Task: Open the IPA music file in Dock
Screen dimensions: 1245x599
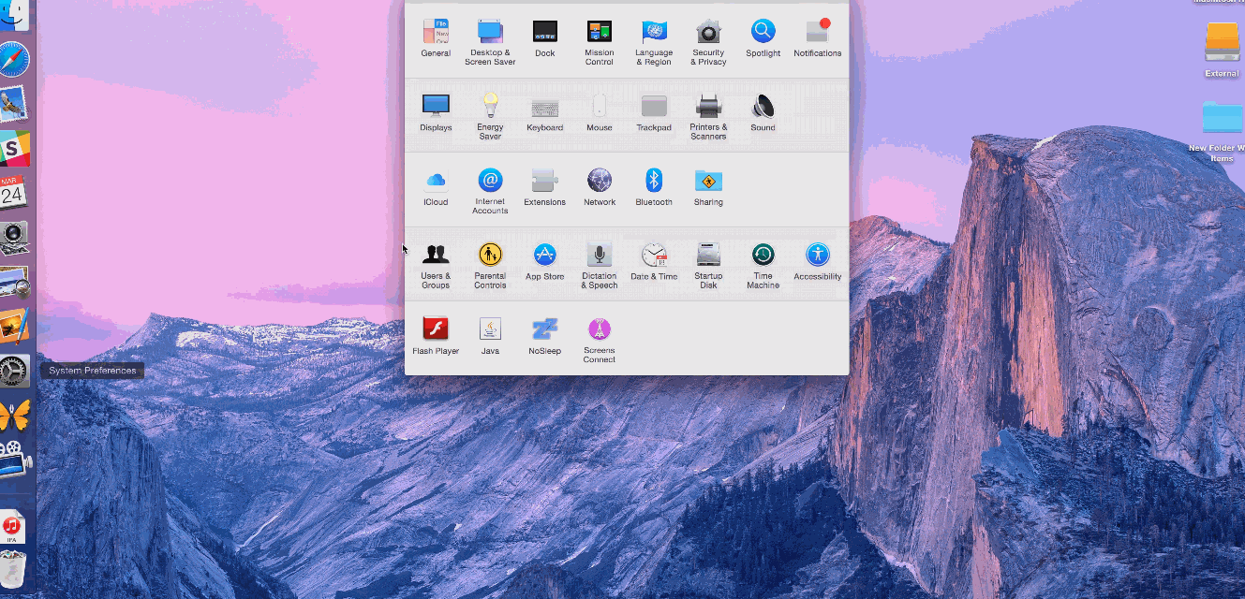Action: 11,527
